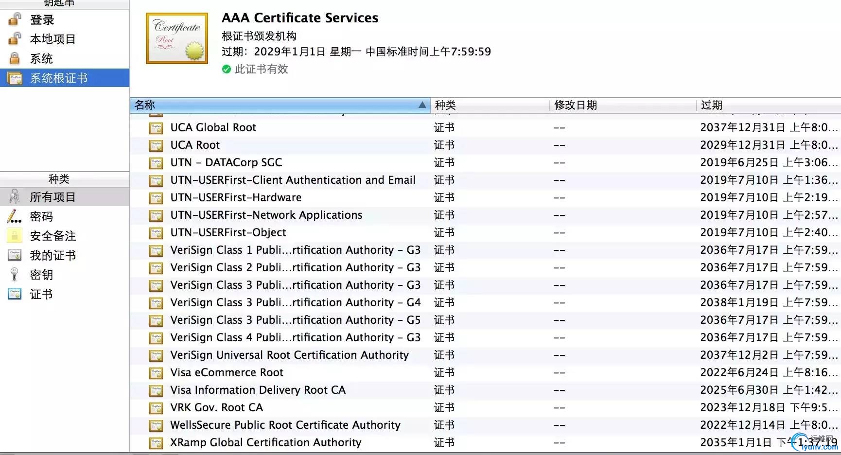This screenshot has width=841, height=455.
Task: Select WellsSecure Public Root Certificate Authority
Action: pos(485,425)
